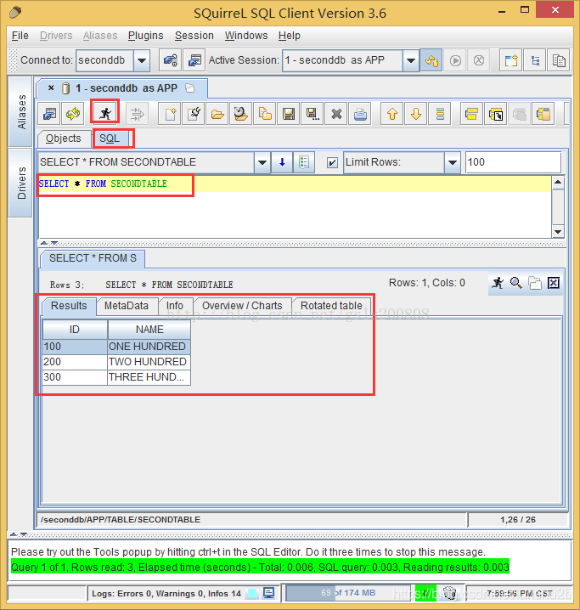Viewport: 580px width, 610px height.
Task: Open the Overview / Charts tab
Action: tap(242, 306)
